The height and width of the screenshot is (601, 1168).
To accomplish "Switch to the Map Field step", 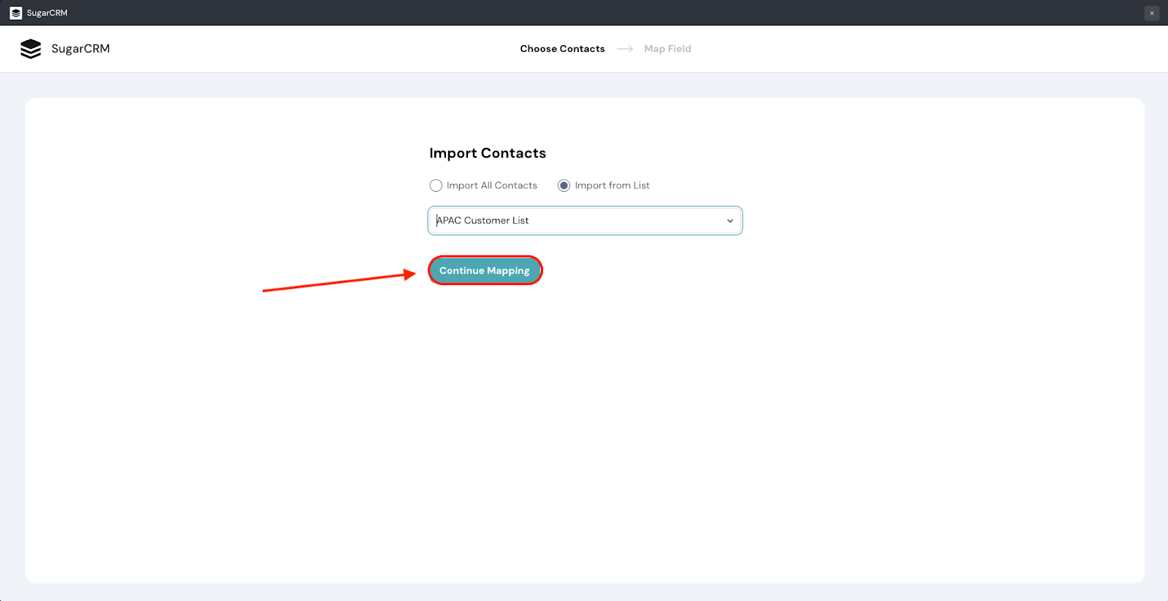I will 667,49.
